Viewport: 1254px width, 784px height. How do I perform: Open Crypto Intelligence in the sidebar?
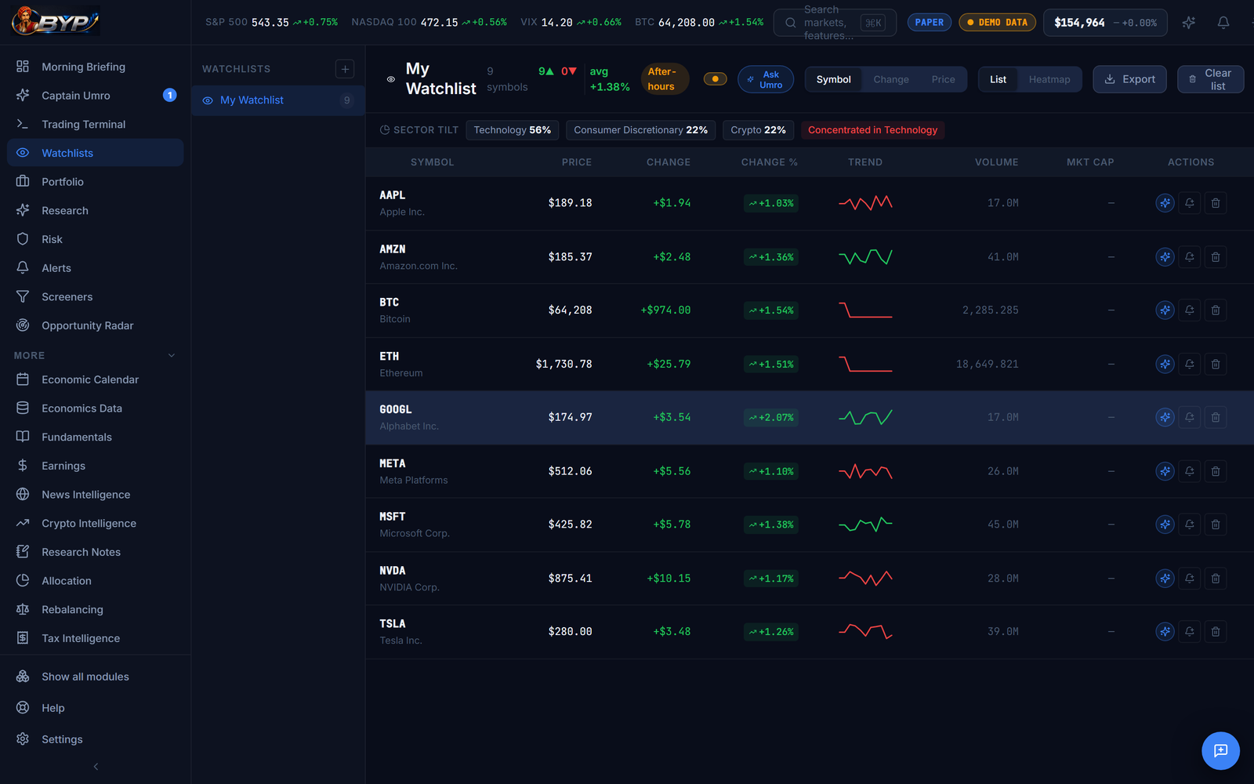point(96,523)
